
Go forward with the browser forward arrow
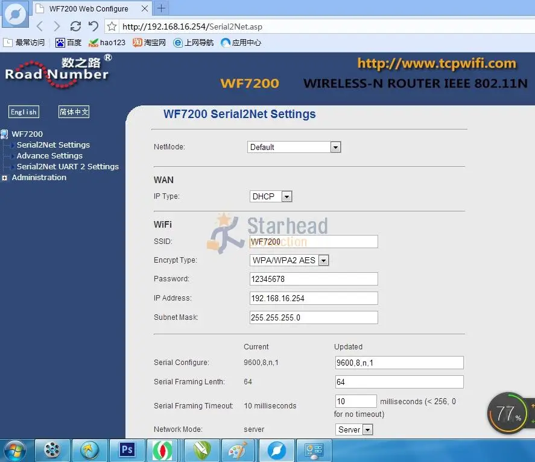(57, 27)
